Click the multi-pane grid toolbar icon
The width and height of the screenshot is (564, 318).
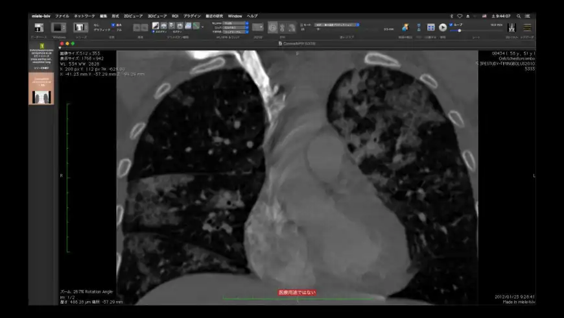(430, 27)
